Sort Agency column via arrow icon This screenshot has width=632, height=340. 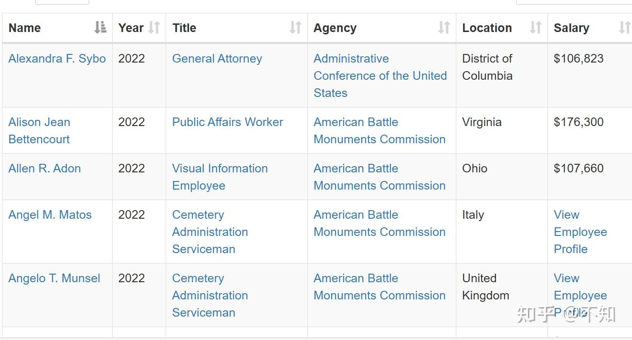[x=444, y=28]
